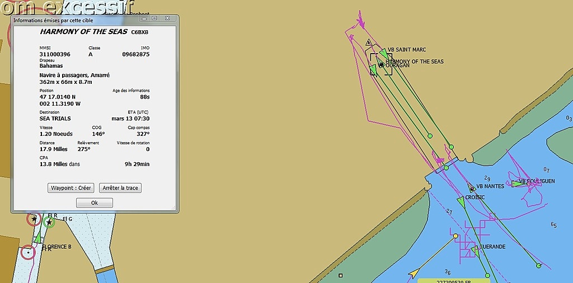Image resolution: width=573 pixels, height=283 pixels.
Task: Click bearing value 275°
Action: [x=84, y=149]
